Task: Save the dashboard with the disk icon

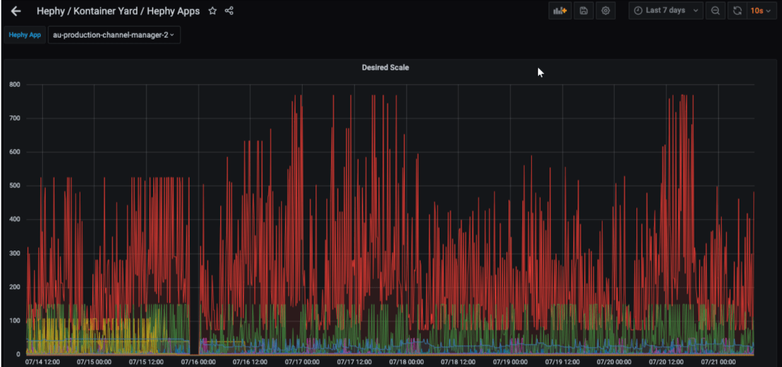Action: 584,11
